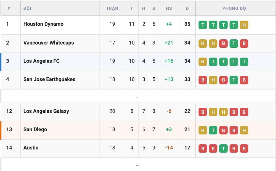Click Los Angeles Galaxy's first red B badge
This screenshot has height=171, width=276.
[203, 112]
